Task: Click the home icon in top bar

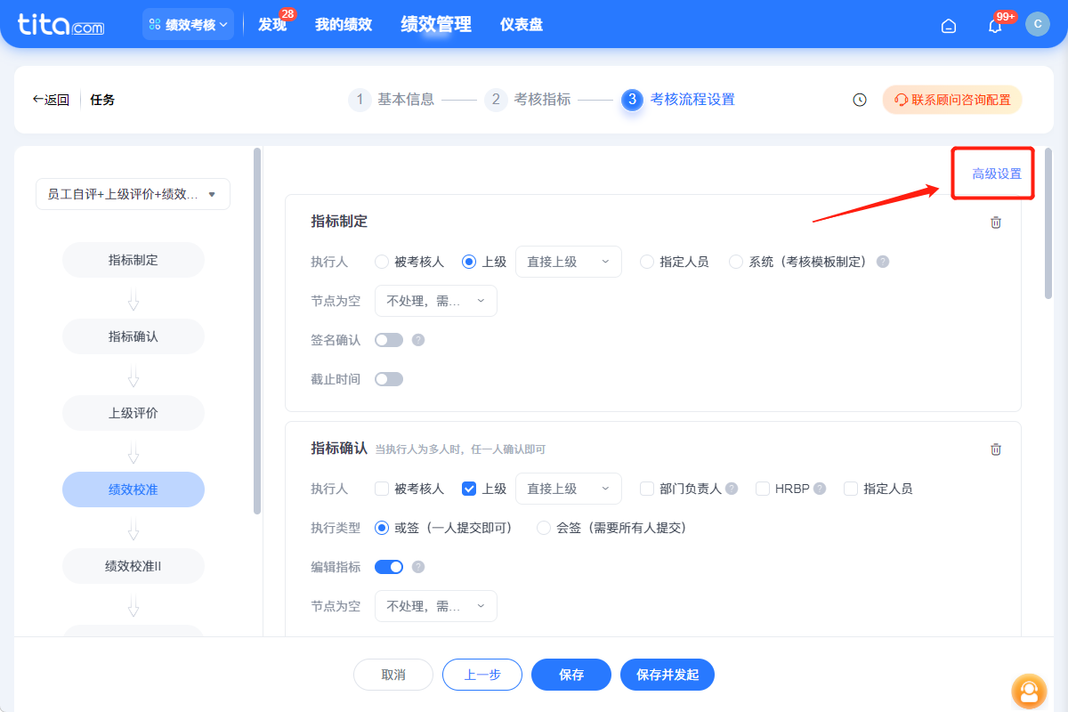Action: 948,26
